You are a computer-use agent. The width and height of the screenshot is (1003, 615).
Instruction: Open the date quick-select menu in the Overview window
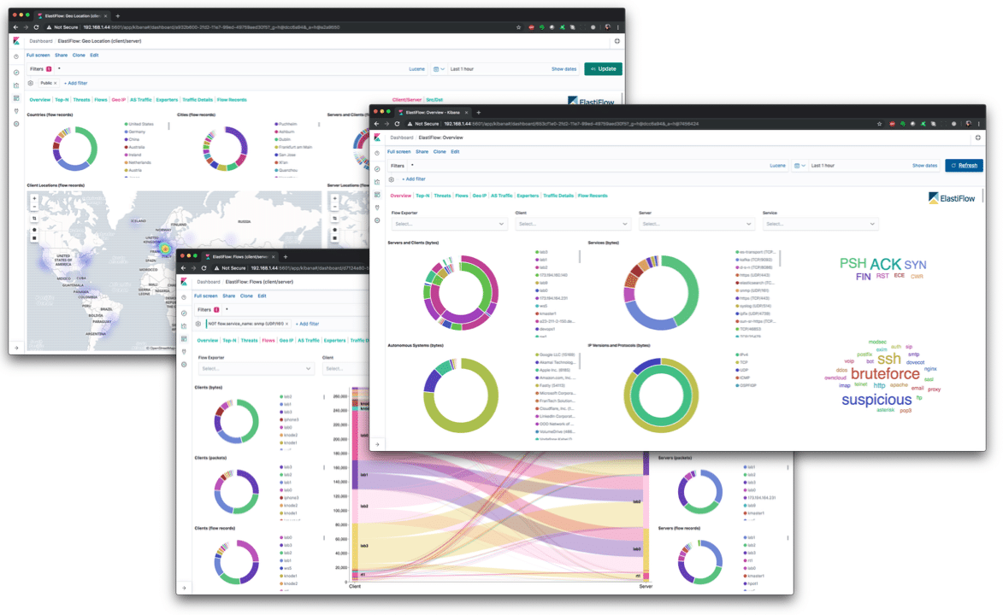coord(799,166)
